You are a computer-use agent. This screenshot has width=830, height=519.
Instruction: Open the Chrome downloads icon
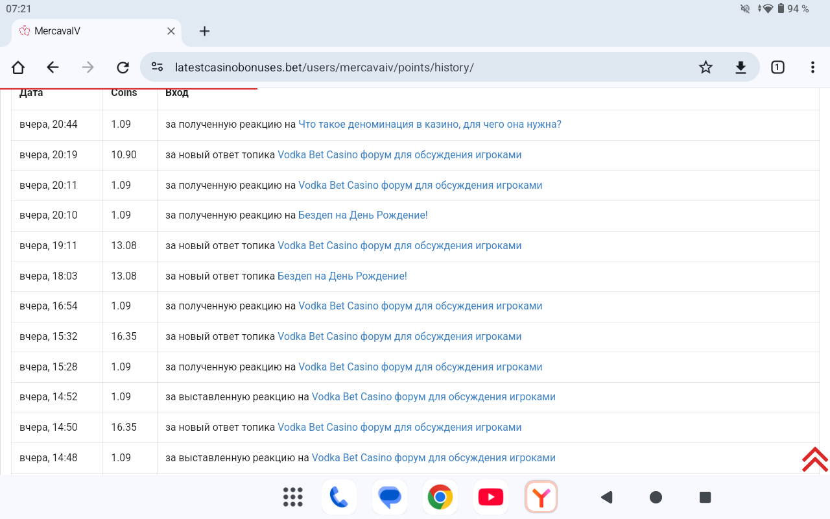tap(741, 67)
